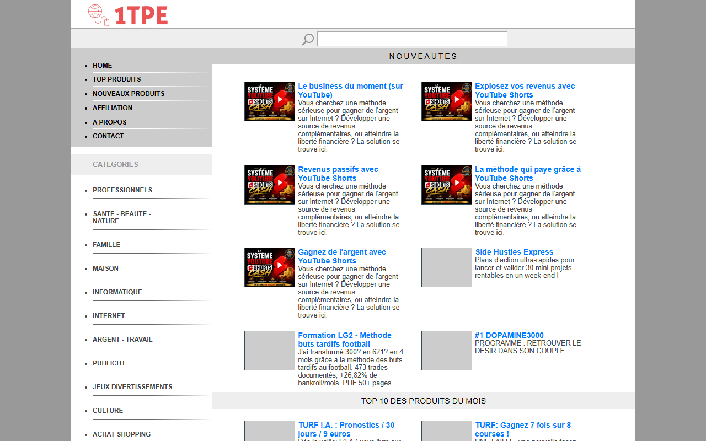706x441 pixels.
Task: Open Formation LG2 - Méthode buts tardifs football
Action: [345, 340]
